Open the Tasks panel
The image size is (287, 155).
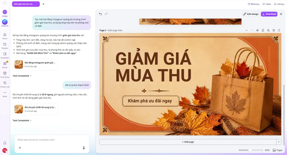click(x=267, y=4)
